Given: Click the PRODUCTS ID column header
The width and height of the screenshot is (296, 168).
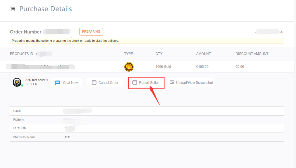Looking at the screenshot, I should click(23, 54).
